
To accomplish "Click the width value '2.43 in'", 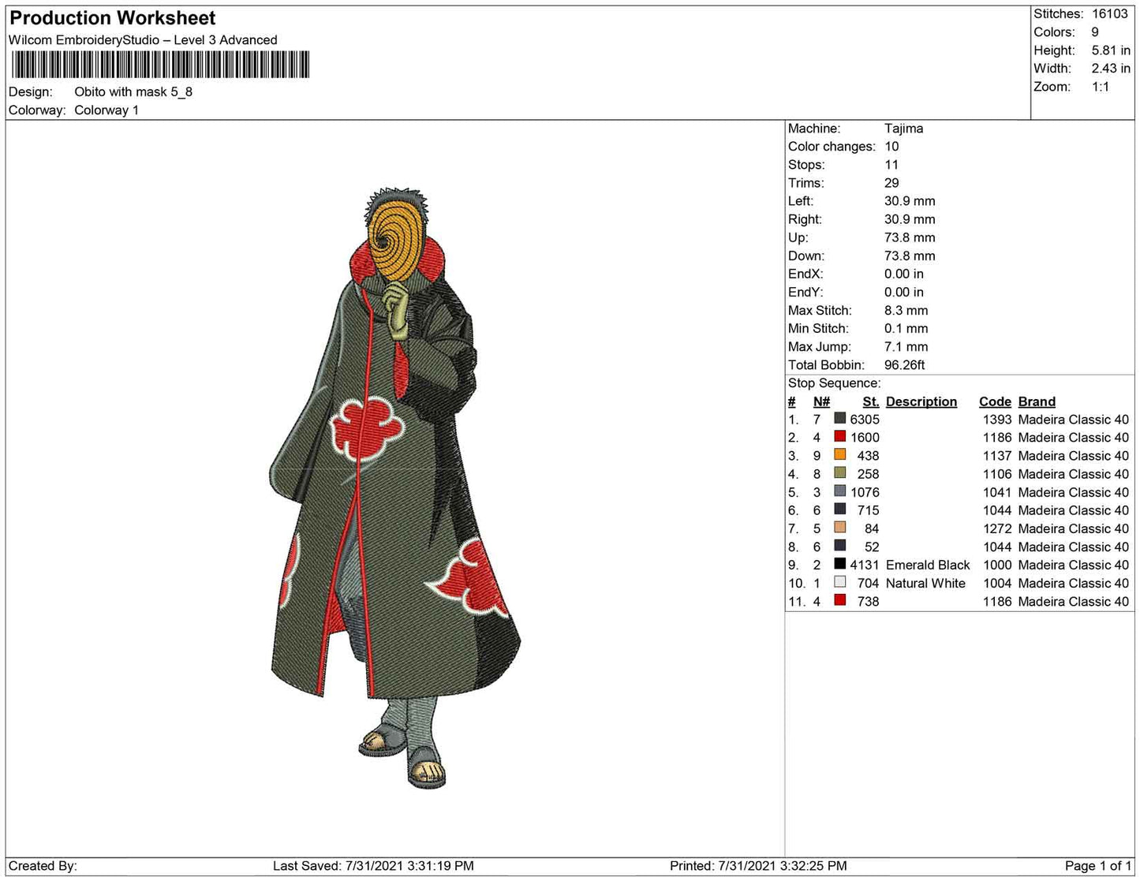I will [x=1111, y=69].
